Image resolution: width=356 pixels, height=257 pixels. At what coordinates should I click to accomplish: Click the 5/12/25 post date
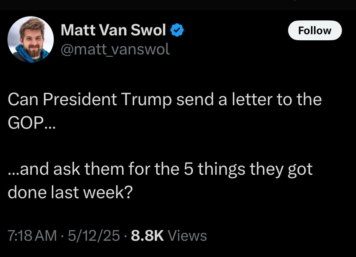94,235
